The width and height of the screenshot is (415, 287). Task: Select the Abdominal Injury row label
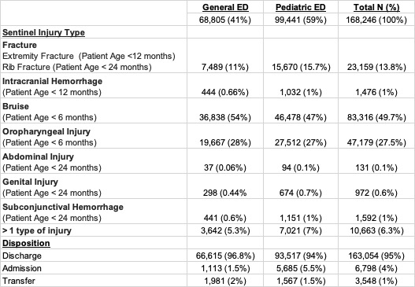tap(38, 156)
